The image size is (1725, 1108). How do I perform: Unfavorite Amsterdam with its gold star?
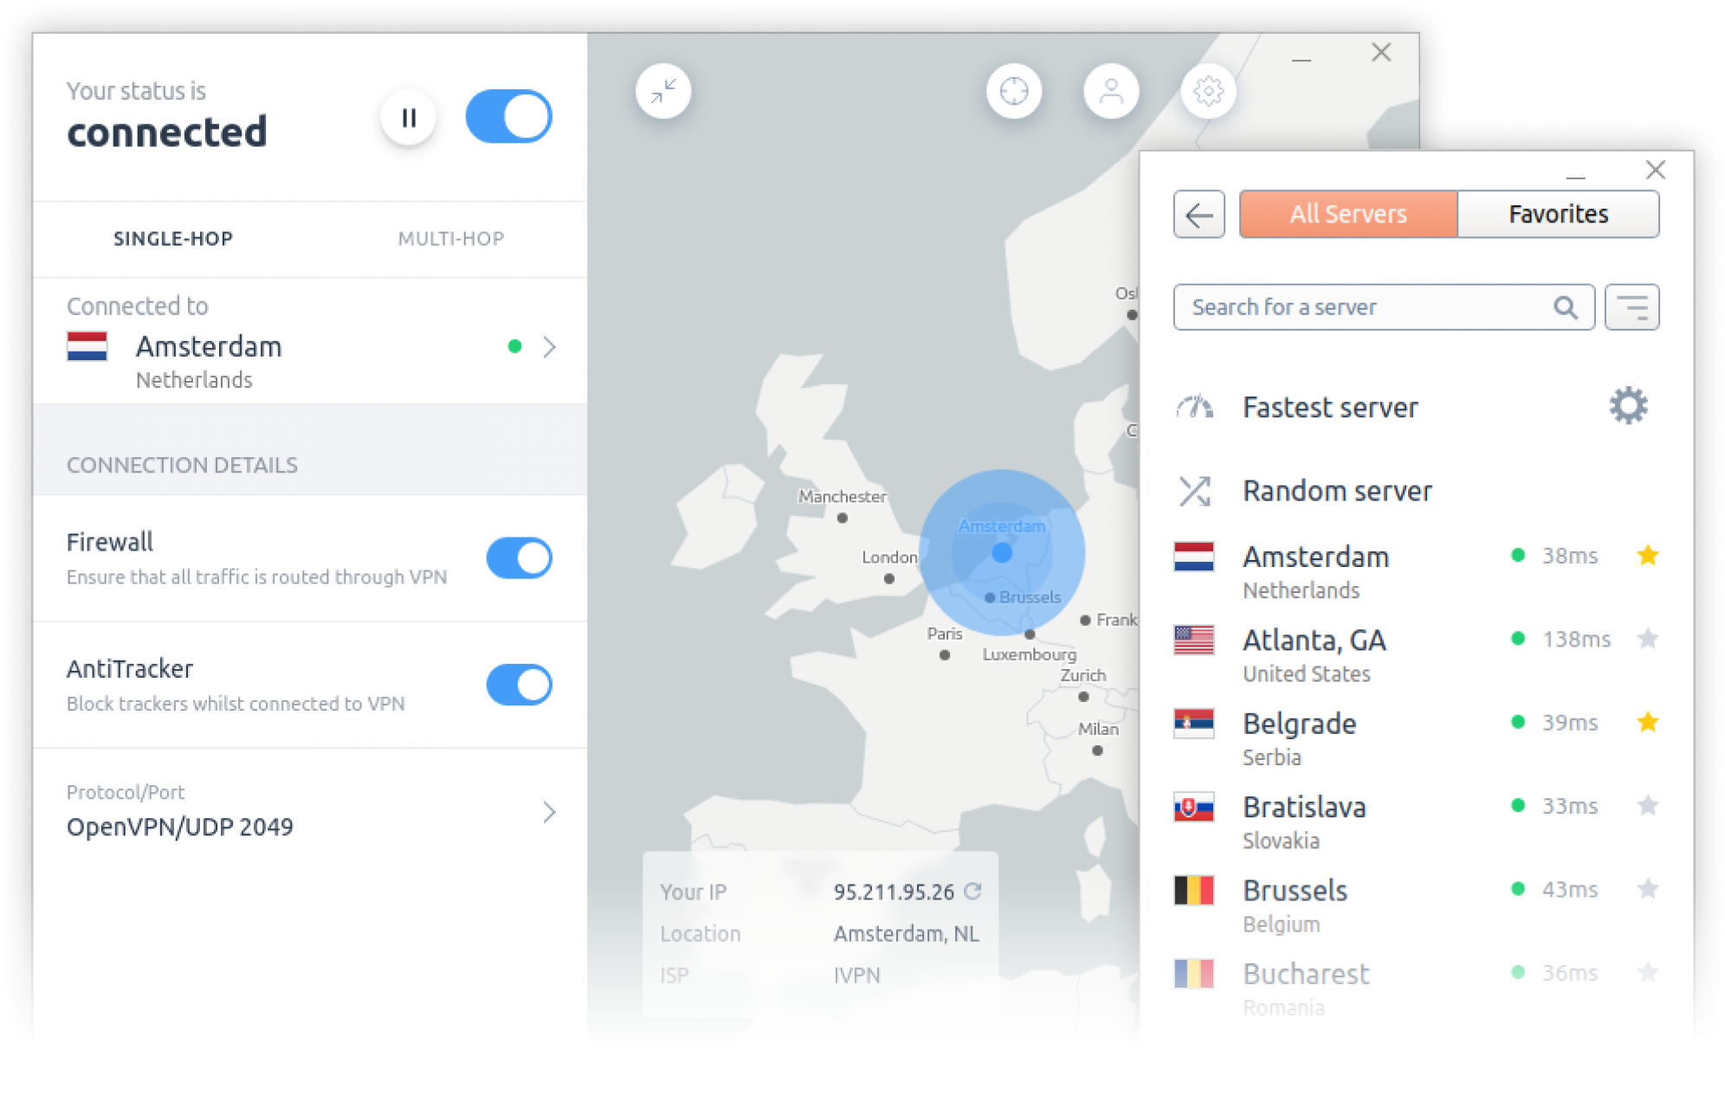(x=1648, y=555)
